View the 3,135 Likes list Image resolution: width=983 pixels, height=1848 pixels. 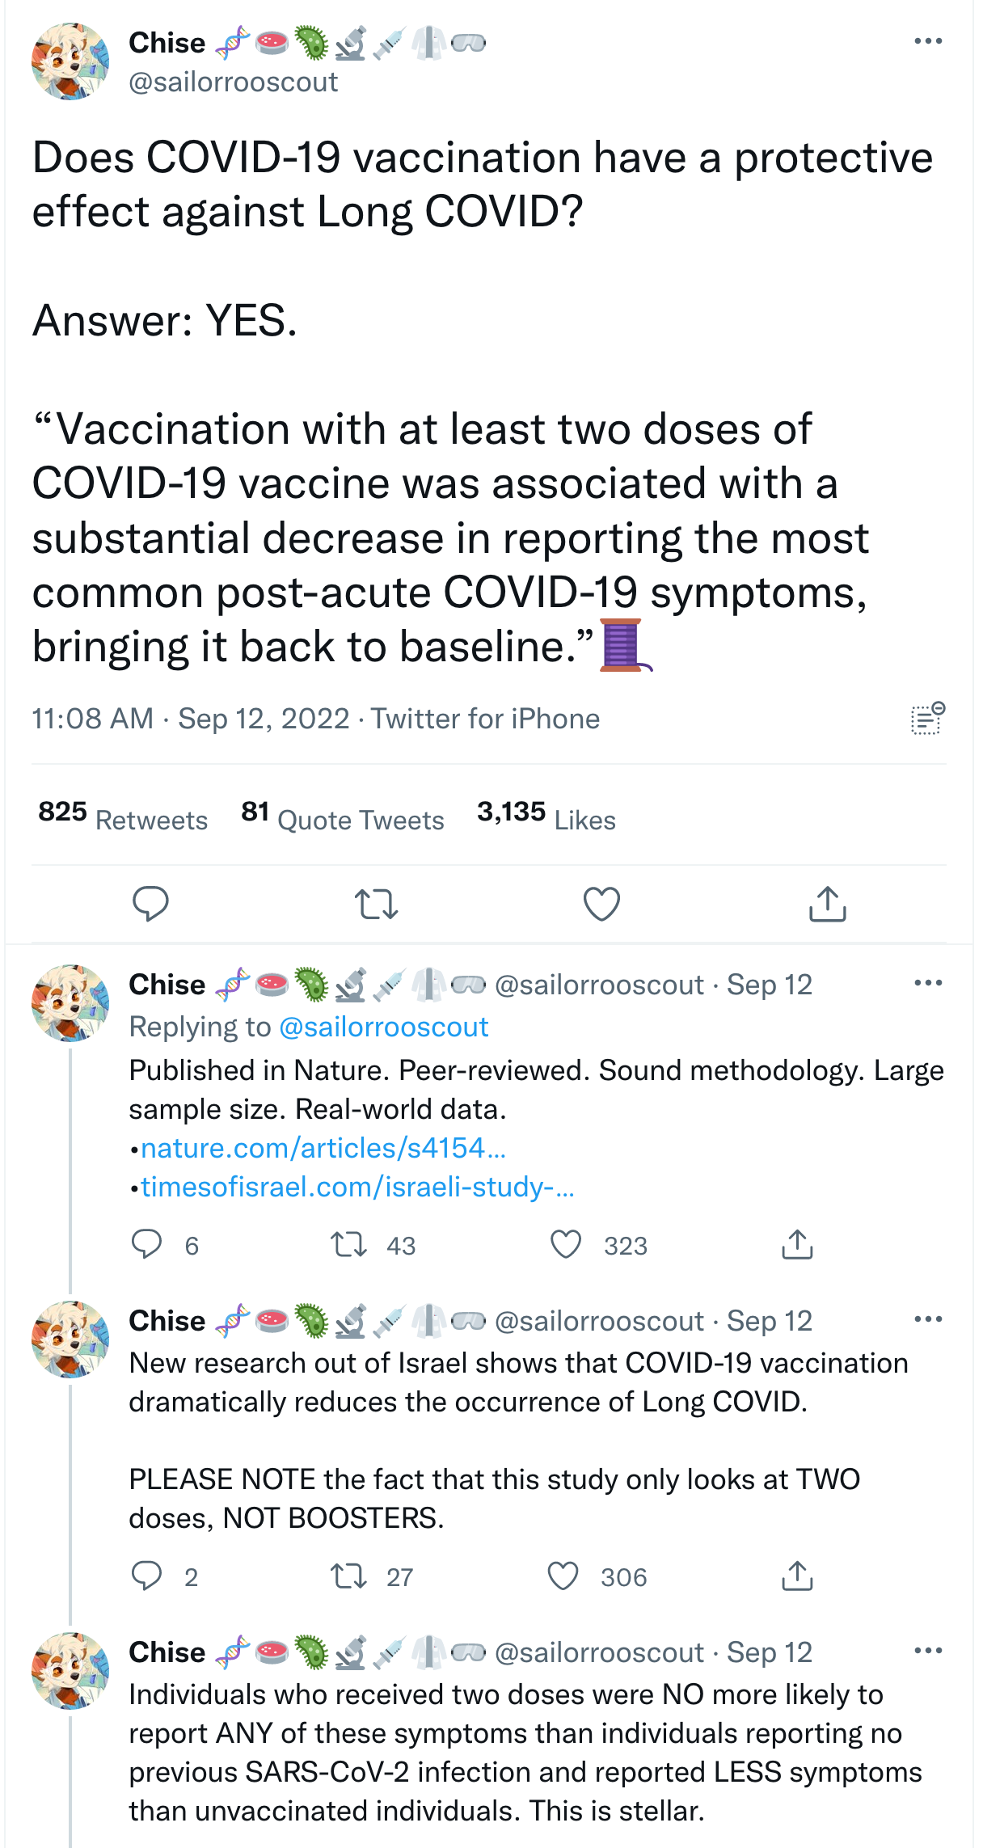pos(546,816)
